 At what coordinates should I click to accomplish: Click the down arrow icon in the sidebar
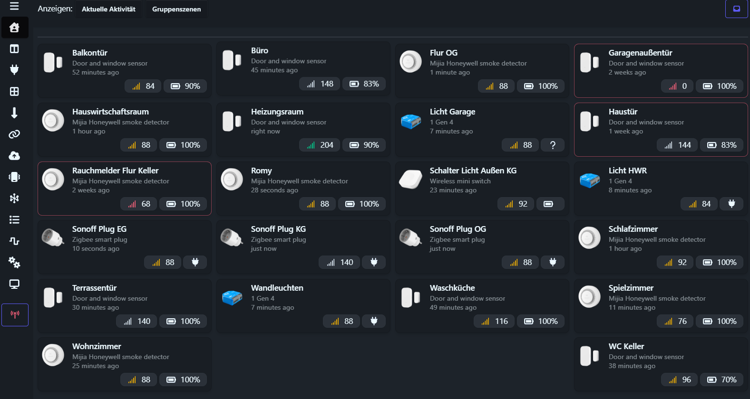pyautogui.click(x=14, y=113)
